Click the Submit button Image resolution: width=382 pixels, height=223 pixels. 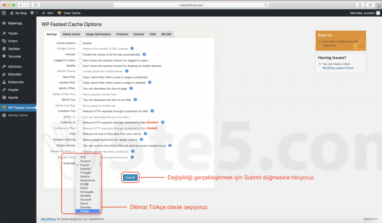pos(130,177)
